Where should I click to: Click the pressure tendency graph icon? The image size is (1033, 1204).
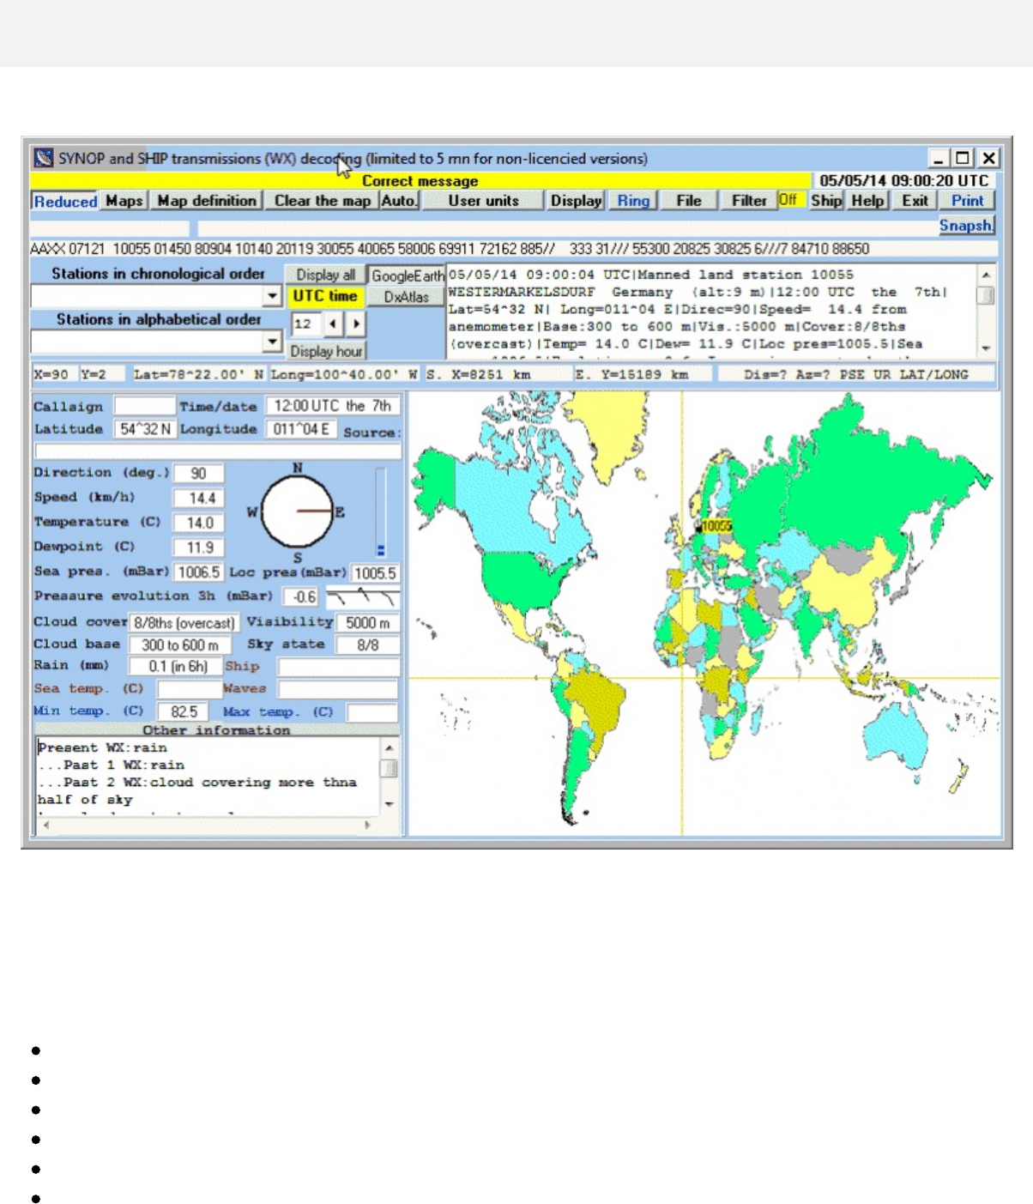363,597
